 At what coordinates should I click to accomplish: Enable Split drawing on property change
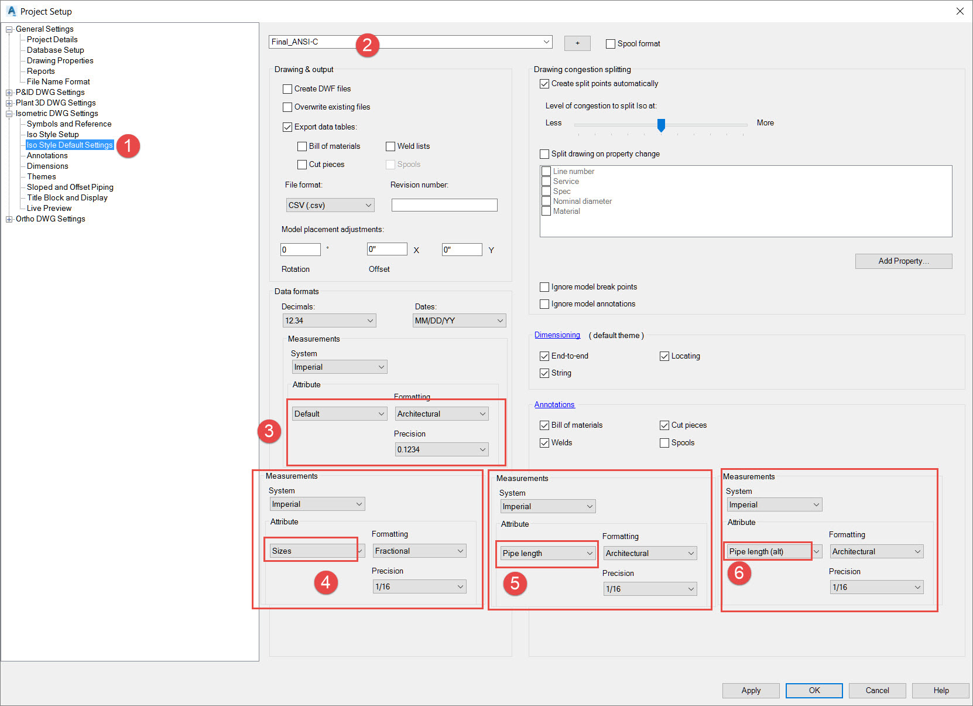(x=544, y=154)
